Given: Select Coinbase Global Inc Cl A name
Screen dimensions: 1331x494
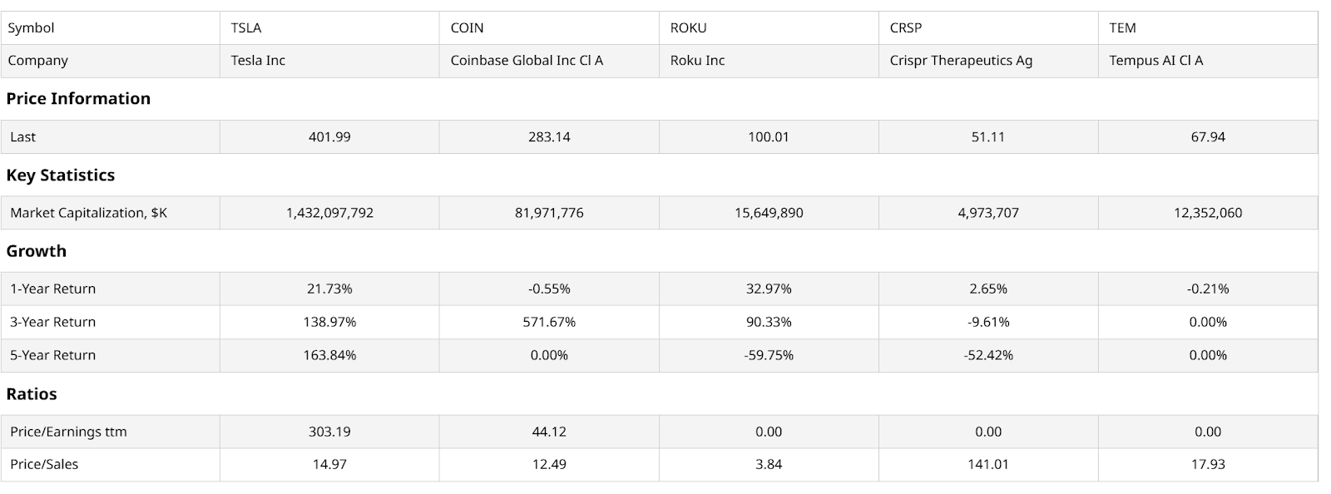Looking at the screenshot, I should [x=527, y=61].
